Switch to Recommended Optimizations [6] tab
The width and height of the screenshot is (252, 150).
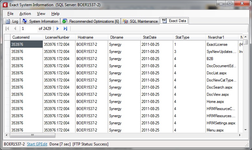point(91,21)
